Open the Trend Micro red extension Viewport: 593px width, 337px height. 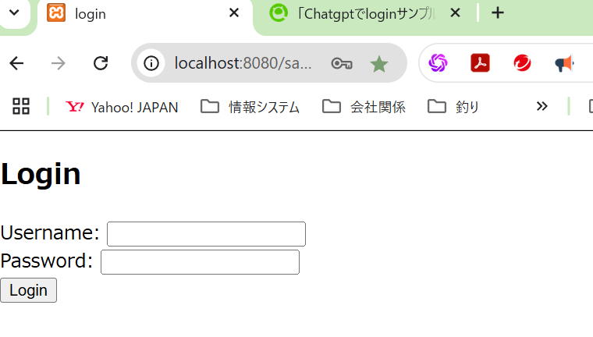522,62
